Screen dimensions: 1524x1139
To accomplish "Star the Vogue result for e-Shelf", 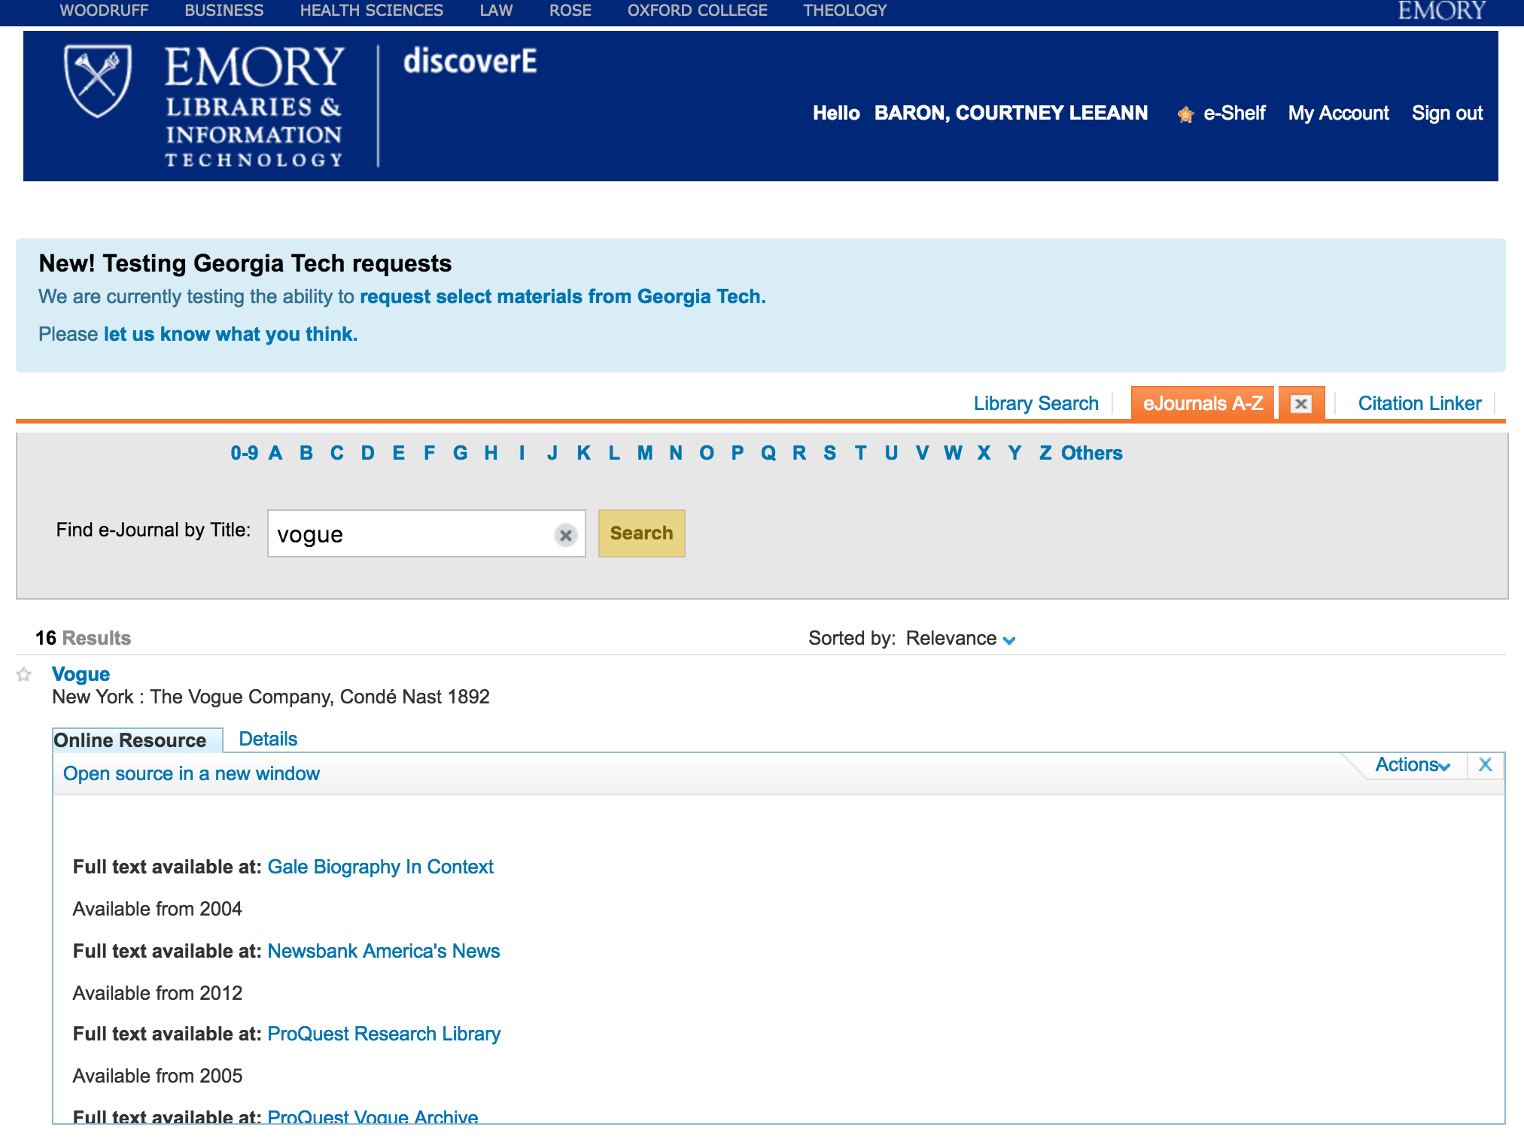I will tap(24, 675).
